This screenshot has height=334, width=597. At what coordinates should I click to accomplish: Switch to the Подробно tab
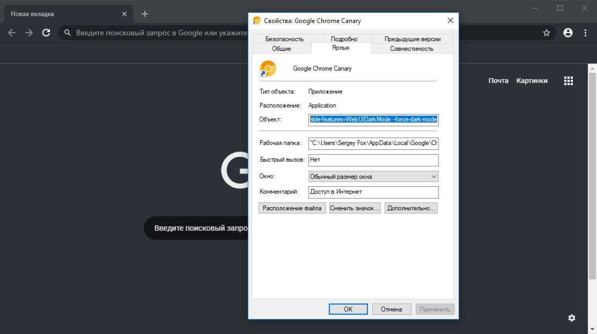point(344,39)
